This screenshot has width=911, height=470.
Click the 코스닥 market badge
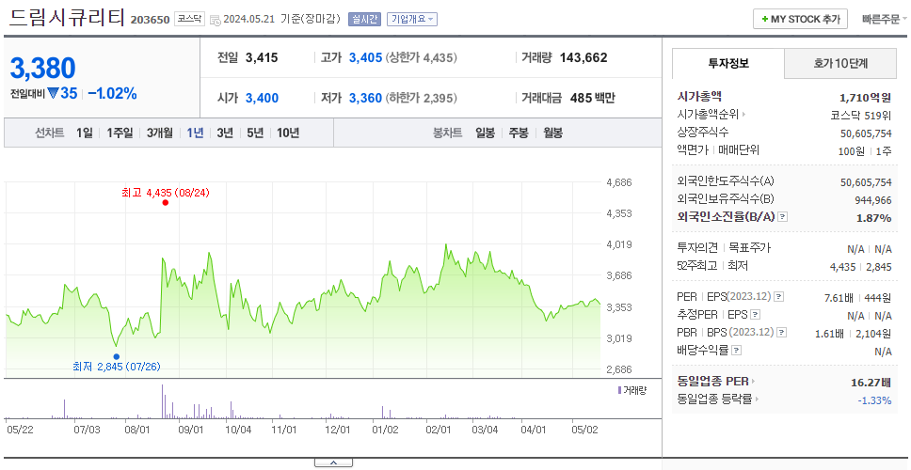(190, 19)
